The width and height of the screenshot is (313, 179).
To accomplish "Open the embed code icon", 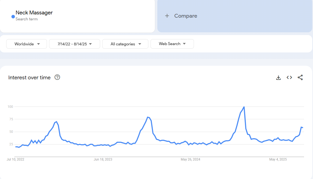I will pos(289,78).
